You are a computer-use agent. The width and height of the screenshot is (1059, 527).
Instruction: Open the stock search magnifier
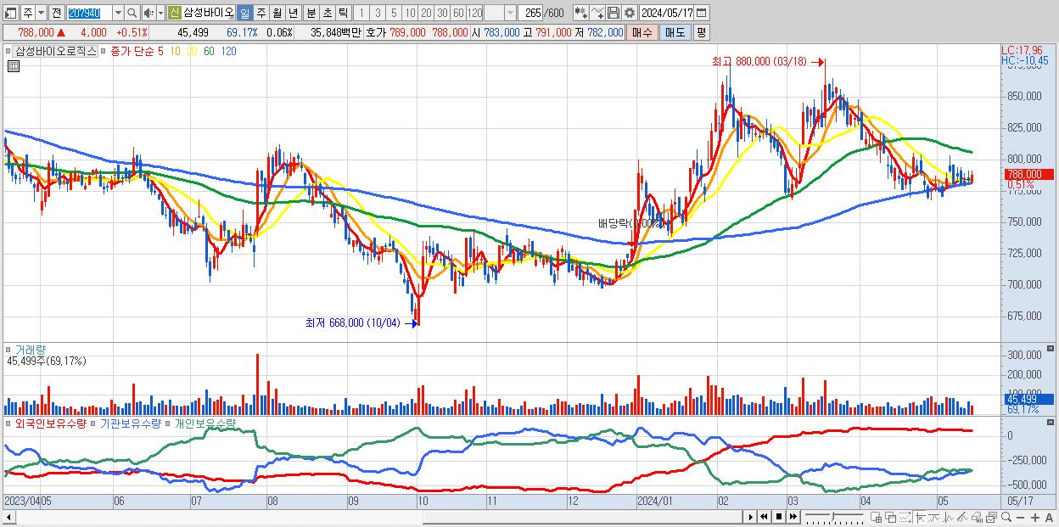pyautogui.click(x=132, y=14)
